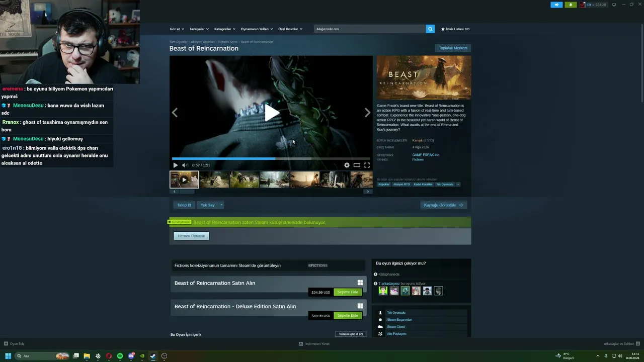Screen dimensions: 644x362
Task: Open the dropdown arrow beside 'Yok Say'
Action: coord(221,205)
